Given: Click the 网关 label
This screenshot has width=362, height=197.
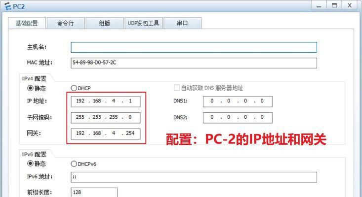Looking at the screenshot, I should click(x=34, y=133).
